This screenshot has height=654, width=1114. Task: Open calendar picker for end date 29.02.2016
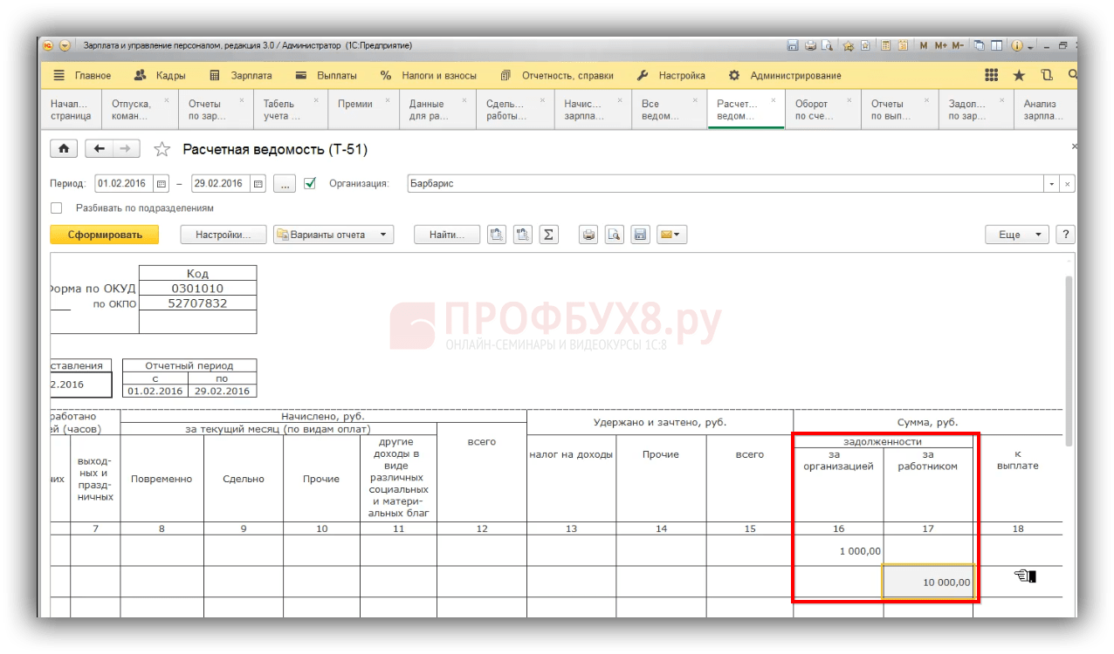pos(258,184)
